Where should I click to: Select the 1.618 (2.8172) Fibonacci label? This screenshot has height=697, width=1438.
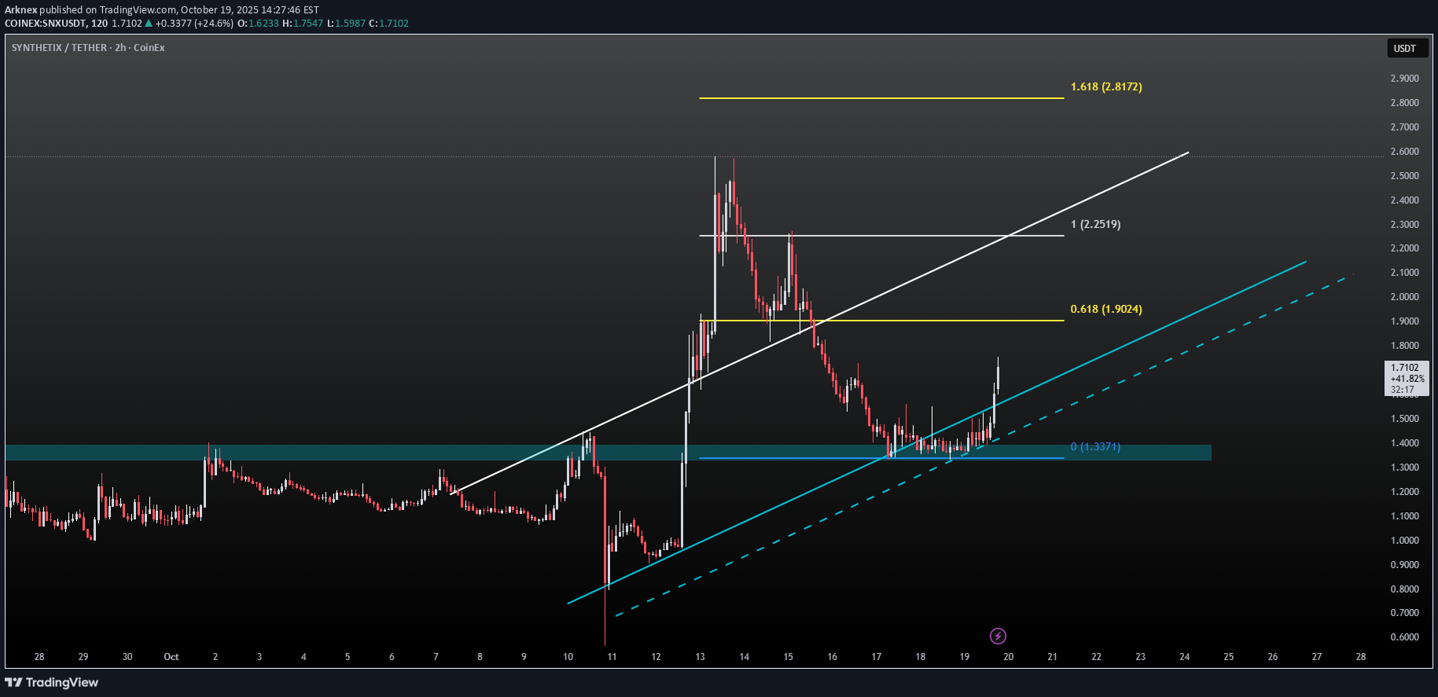(1105, 87)
